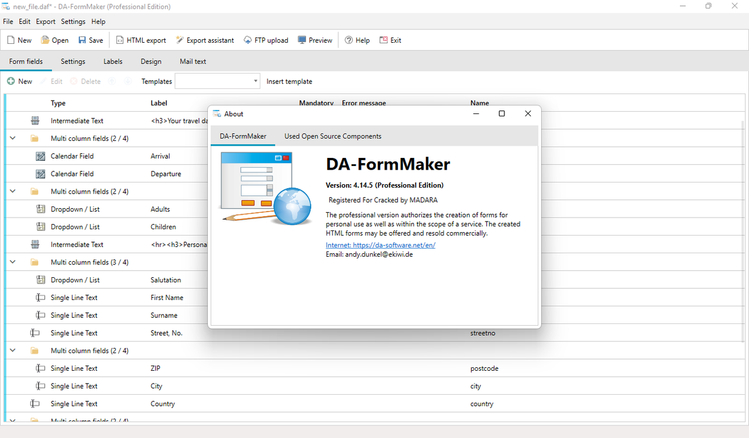The height and width of the screenshot is (438, 749).
Task: Click the email address andy.dunkel@ekiwi.de
Action: point(379,254)
